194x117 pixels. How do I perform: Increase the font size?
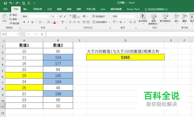point(61,16)
